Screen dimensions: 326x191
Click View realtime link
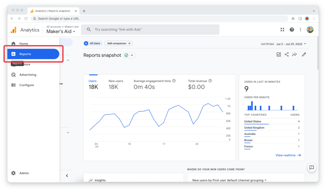click(288, 155)
